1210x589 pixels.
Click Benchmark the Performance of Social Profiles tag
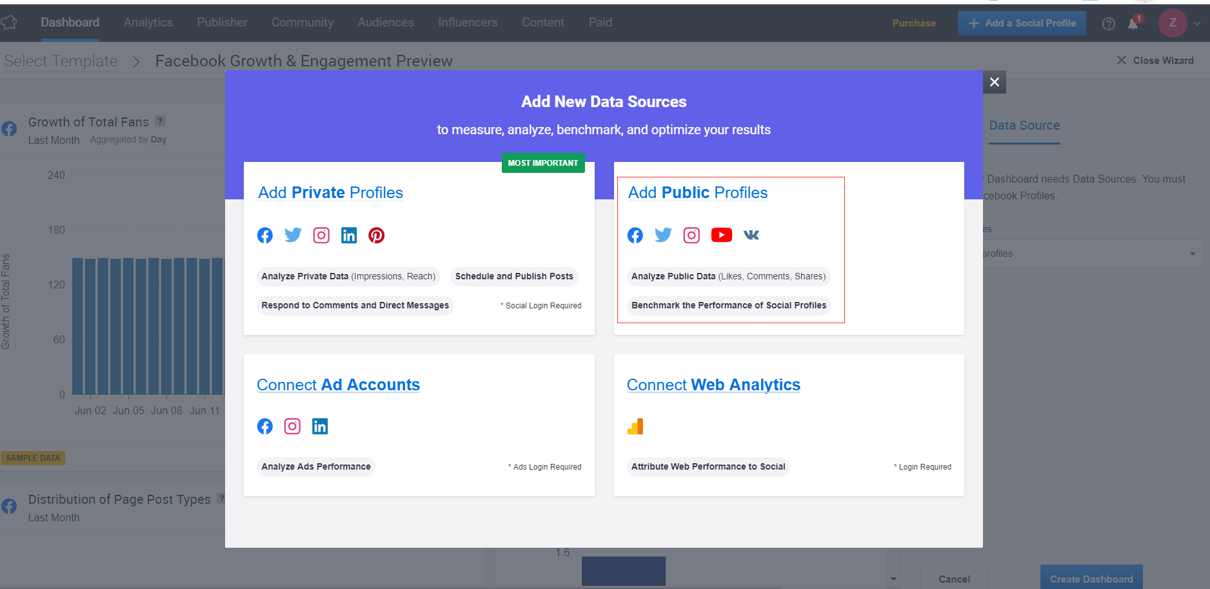[729, 306]
